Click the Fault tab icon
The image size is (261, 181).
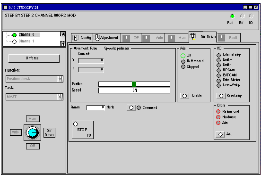tap(221, 38)
